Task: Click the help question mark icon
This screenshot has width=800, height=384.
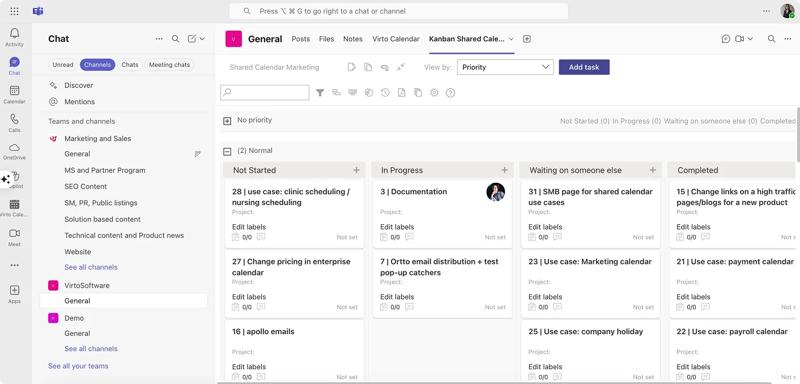Action: pos(450,92)
